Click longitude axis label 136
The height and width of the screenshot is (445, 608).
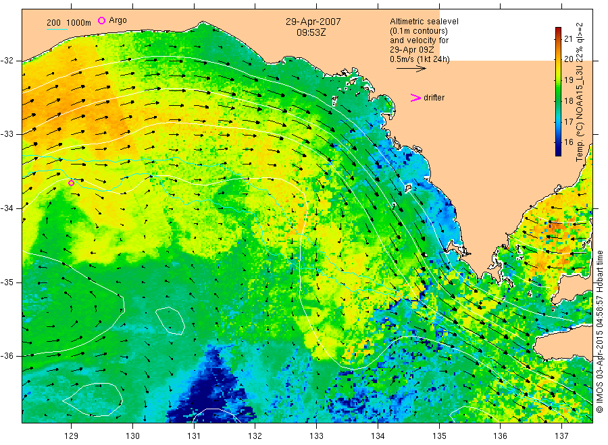500,436
